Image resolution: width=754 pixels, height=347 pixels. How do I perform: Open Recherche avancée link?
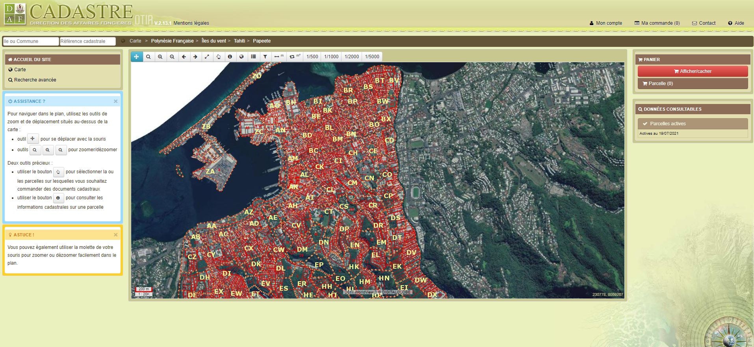35,80
